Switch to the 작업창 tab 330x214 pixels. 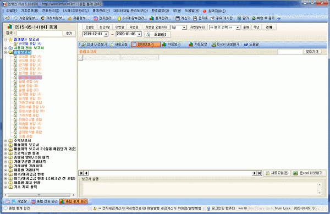[19, 201]
